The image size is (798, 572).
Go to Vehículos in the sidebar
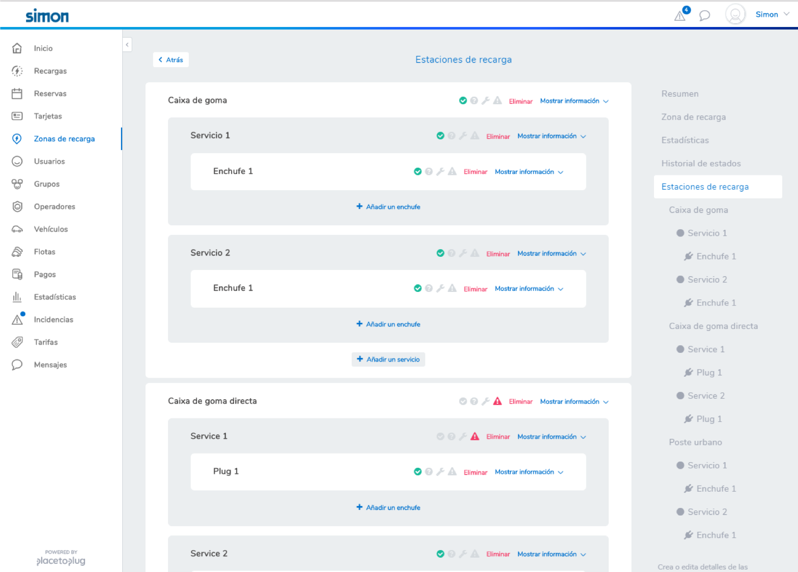(51, 229)
